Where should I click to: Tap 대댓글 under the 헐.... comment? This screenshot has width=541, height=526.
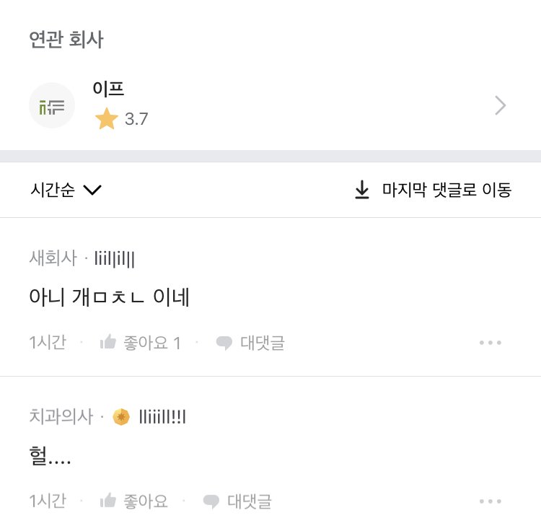click(x=250, y=501)
